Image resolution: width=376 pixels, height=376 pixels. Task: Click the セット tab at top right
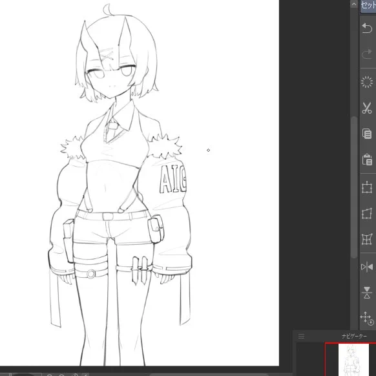coord(368,5)
